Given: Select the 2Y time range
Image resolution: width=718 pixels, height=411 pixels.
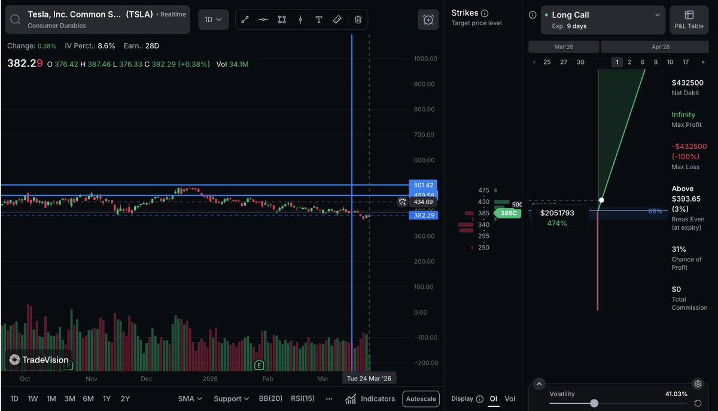Looking at the screenshot, I should (x=125, y=399).
